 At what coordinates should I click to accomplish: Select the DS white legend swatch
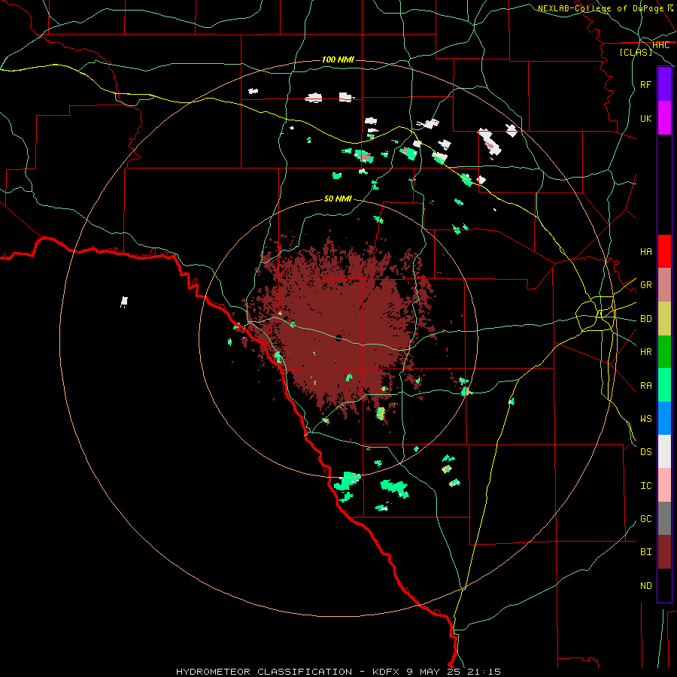tap(664, 451)
